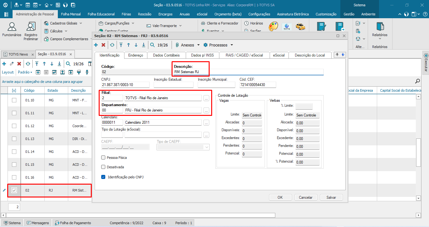Image resolution: width=429 pixels, height=227 pixels.
Task: Go to next record in Seção dialog
Action: 136,45
